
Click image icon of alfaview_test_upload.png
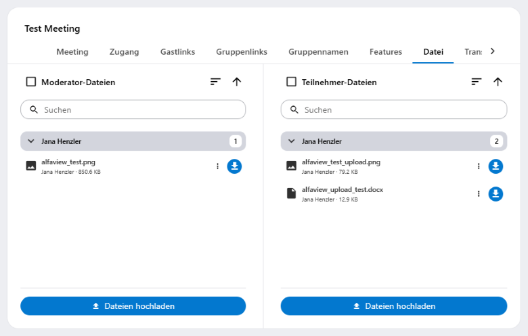[291, 166]
